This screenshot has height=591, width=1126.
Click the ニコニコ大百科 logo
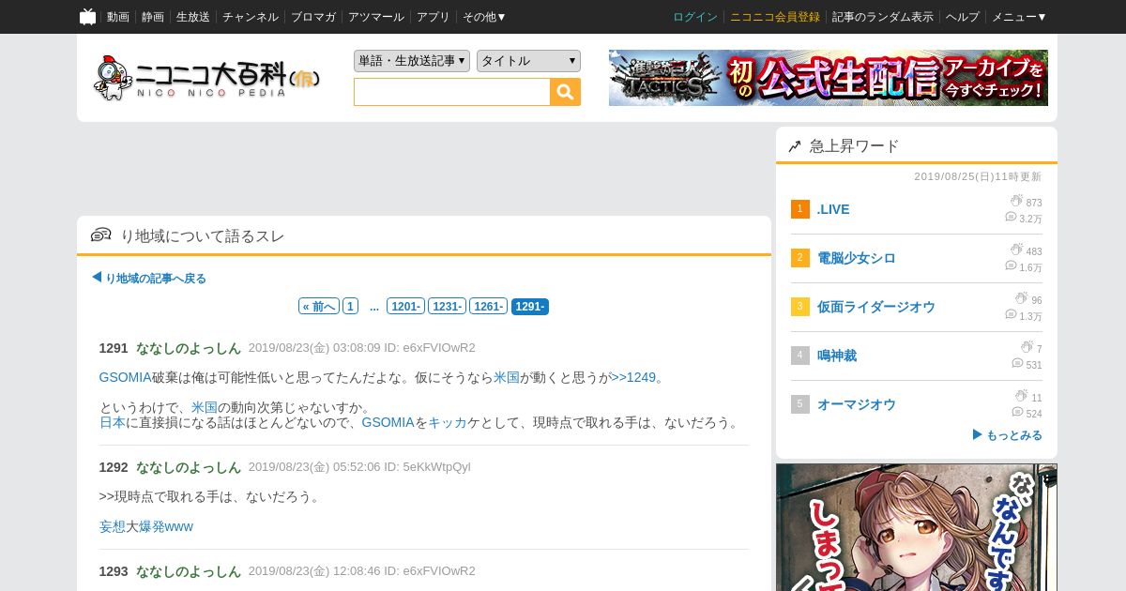click(206, 78)
